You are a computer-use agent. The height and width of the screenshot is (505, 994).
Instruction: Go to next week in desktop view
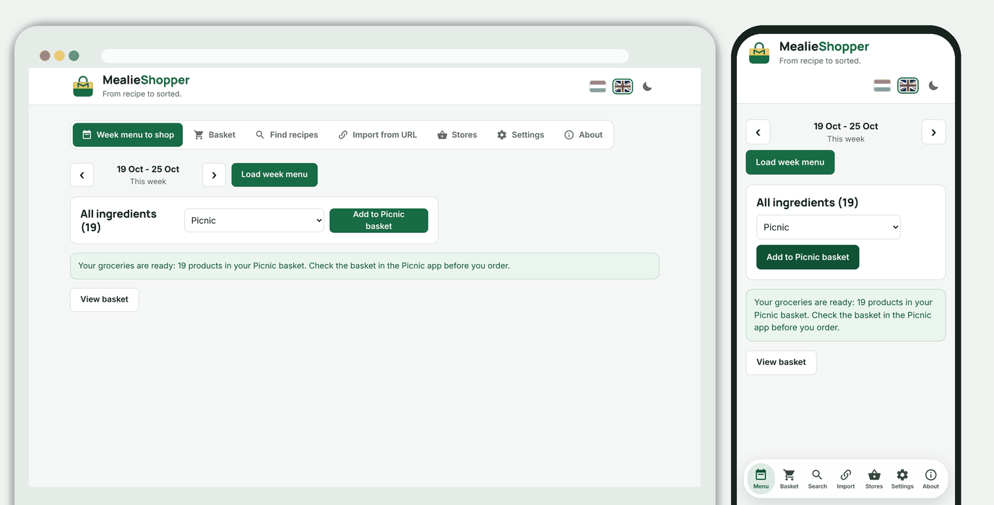214,175
